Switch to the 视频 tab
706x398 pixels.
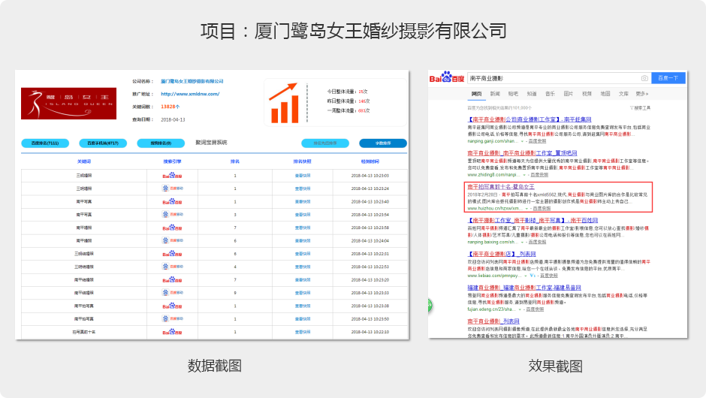587,94
